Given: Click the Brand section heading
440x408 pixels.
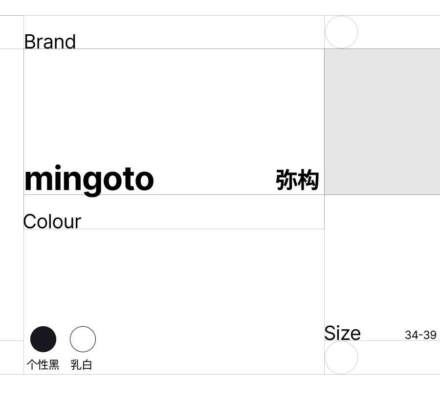Looking at the screenshot, I should point(50,42).
